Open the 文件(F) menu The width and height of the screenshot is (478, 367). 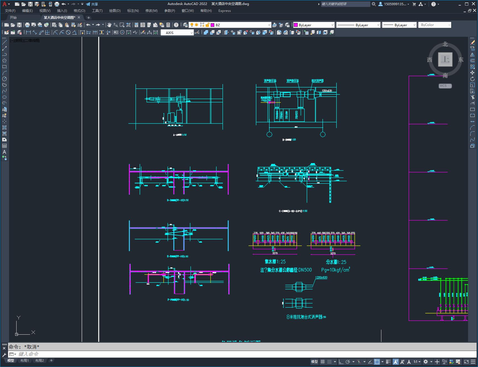[10, 11]
